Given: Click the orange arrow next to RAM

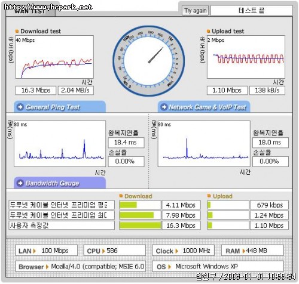Looking at the screenshot, I should coord(243,251).
